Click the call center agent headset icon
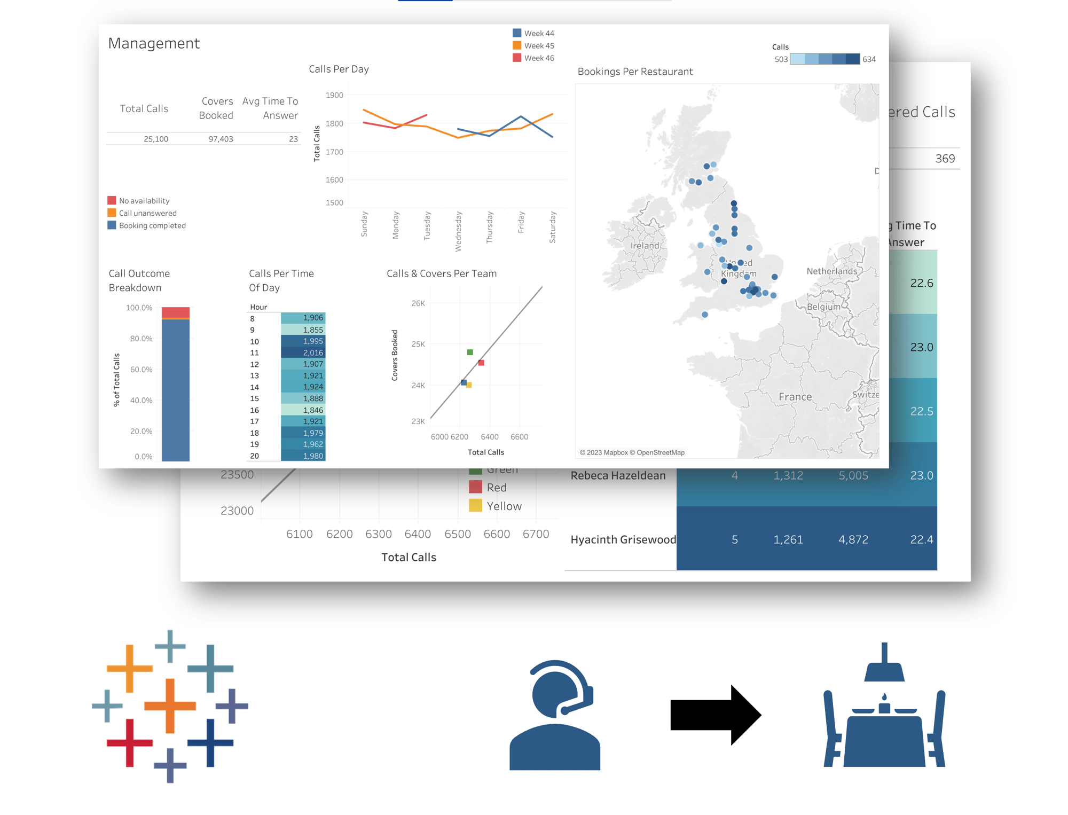Image resolution: width=1068 pixels, height=815 pixels. (555, 715)
